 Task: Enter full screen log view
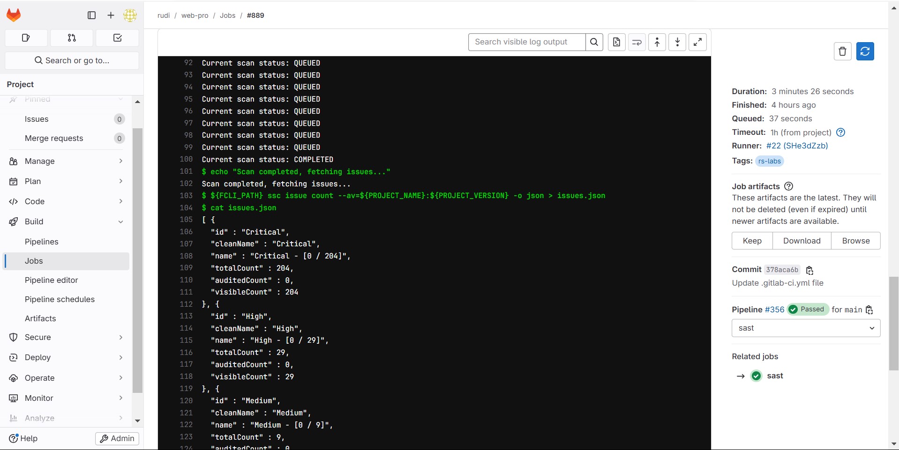point(697,42)
